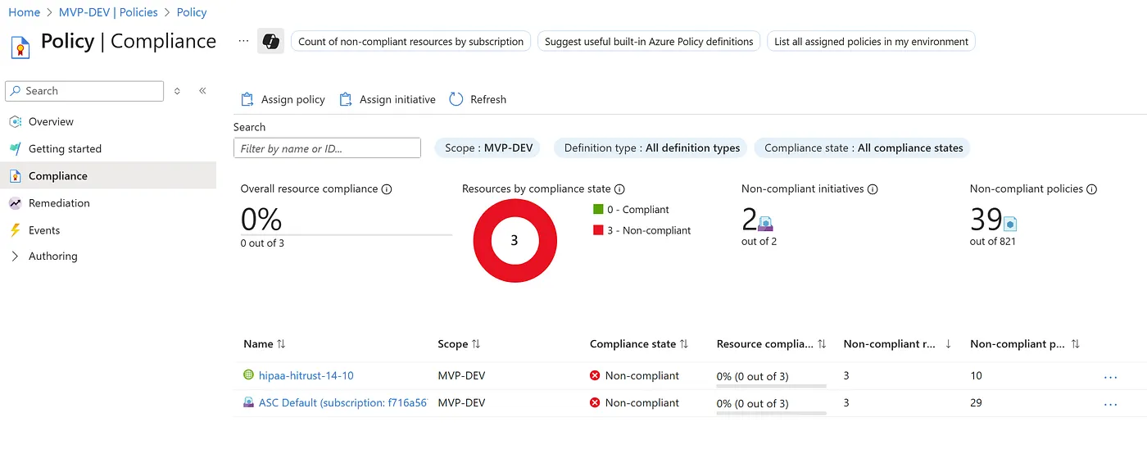Click the Assign initiative icon
This screenshot has width=1147, height=463.
[x=346, y=99]
